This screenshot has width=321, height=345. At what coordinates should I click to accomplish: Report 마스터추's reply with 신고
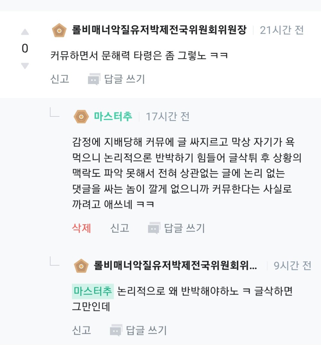[120, 228]
